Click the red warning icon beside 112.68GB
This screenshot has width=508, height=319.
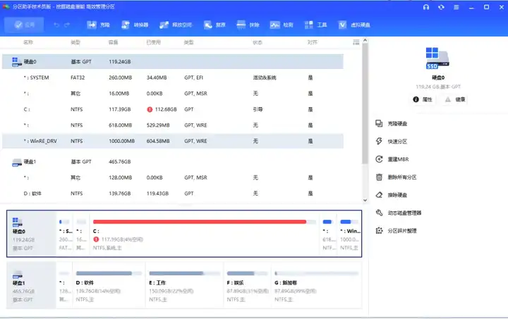click(x=150, y=110)
